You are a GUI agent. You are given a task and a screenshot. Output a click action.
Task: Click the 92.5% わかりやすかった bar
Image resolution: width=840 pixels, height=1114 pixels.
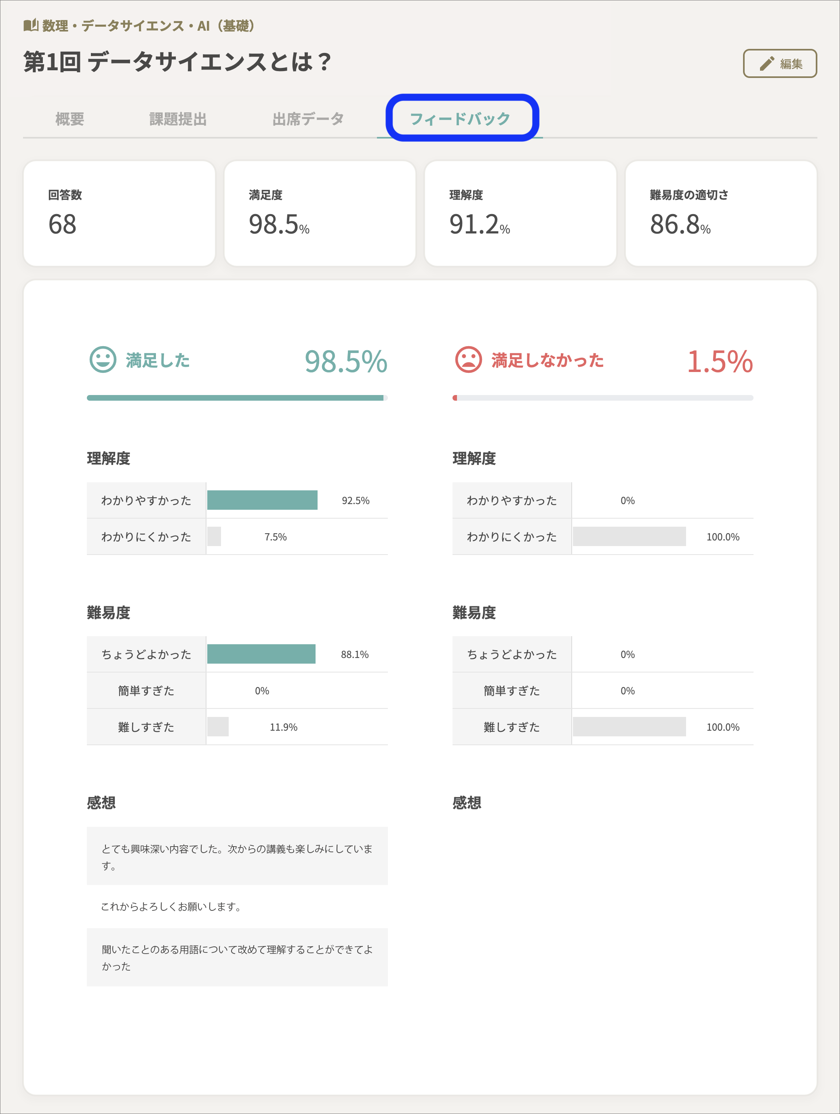pos(262,500)
